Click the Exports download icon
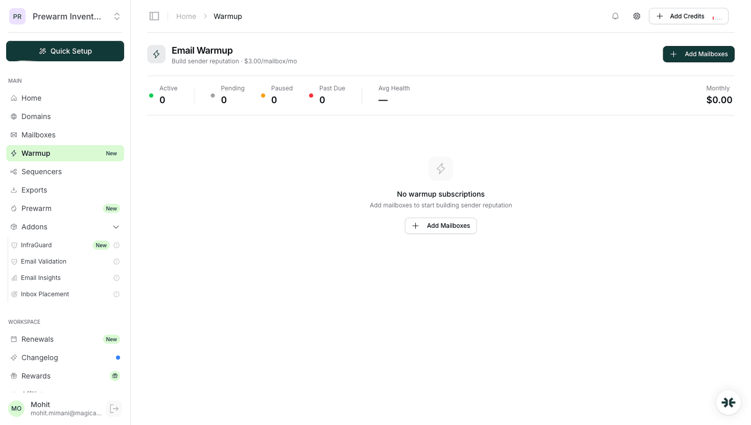Image resolution: width=751 pixels, height=425 pixels. tap(13, 190)
